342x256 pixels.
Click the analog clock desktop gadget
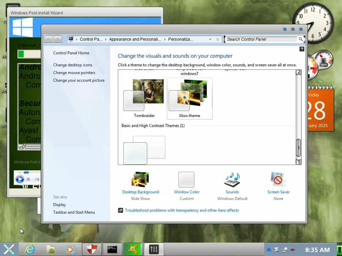pyautogui.click(x=313, y=23)
